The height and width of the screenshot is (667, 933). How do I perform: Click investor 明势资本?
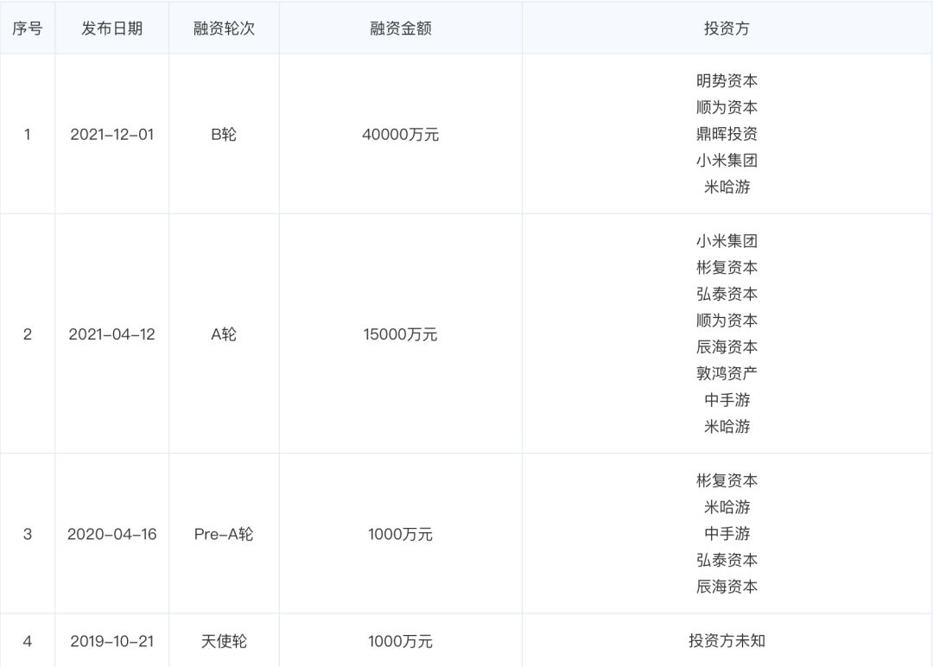727,81
